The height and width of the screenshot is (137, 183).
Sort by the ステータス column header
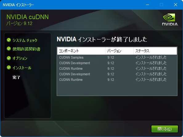click(x=155, y=51)
